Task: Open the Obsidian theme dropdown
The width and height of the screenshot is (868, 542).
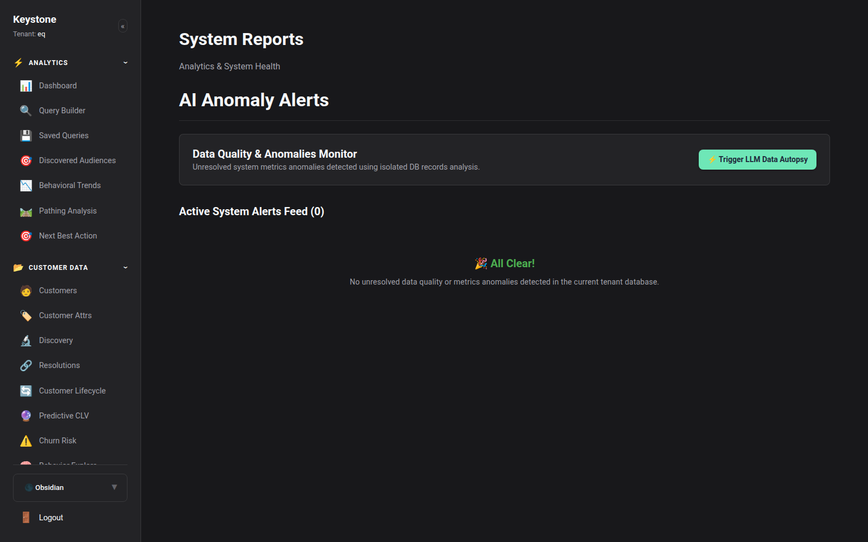Action: [70, 488]
